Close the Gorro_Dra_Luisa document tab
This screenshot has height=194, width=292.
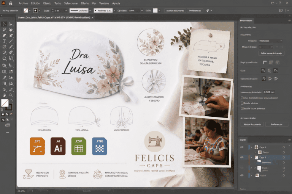92,17
